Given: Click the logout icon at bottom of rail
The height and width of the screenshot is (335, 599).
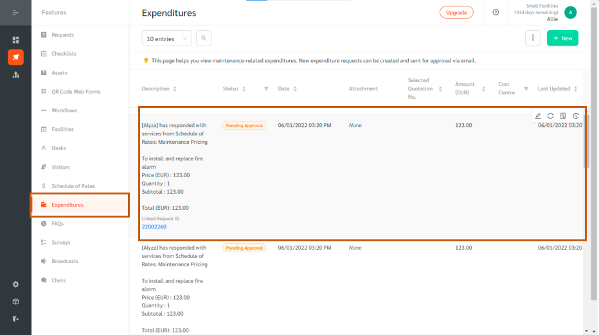Looking at the screenshot, I should point(15,319).
